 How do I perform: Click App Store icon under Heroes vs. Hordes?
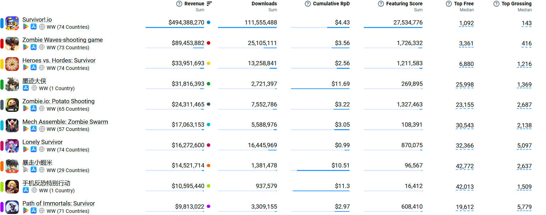34,68
